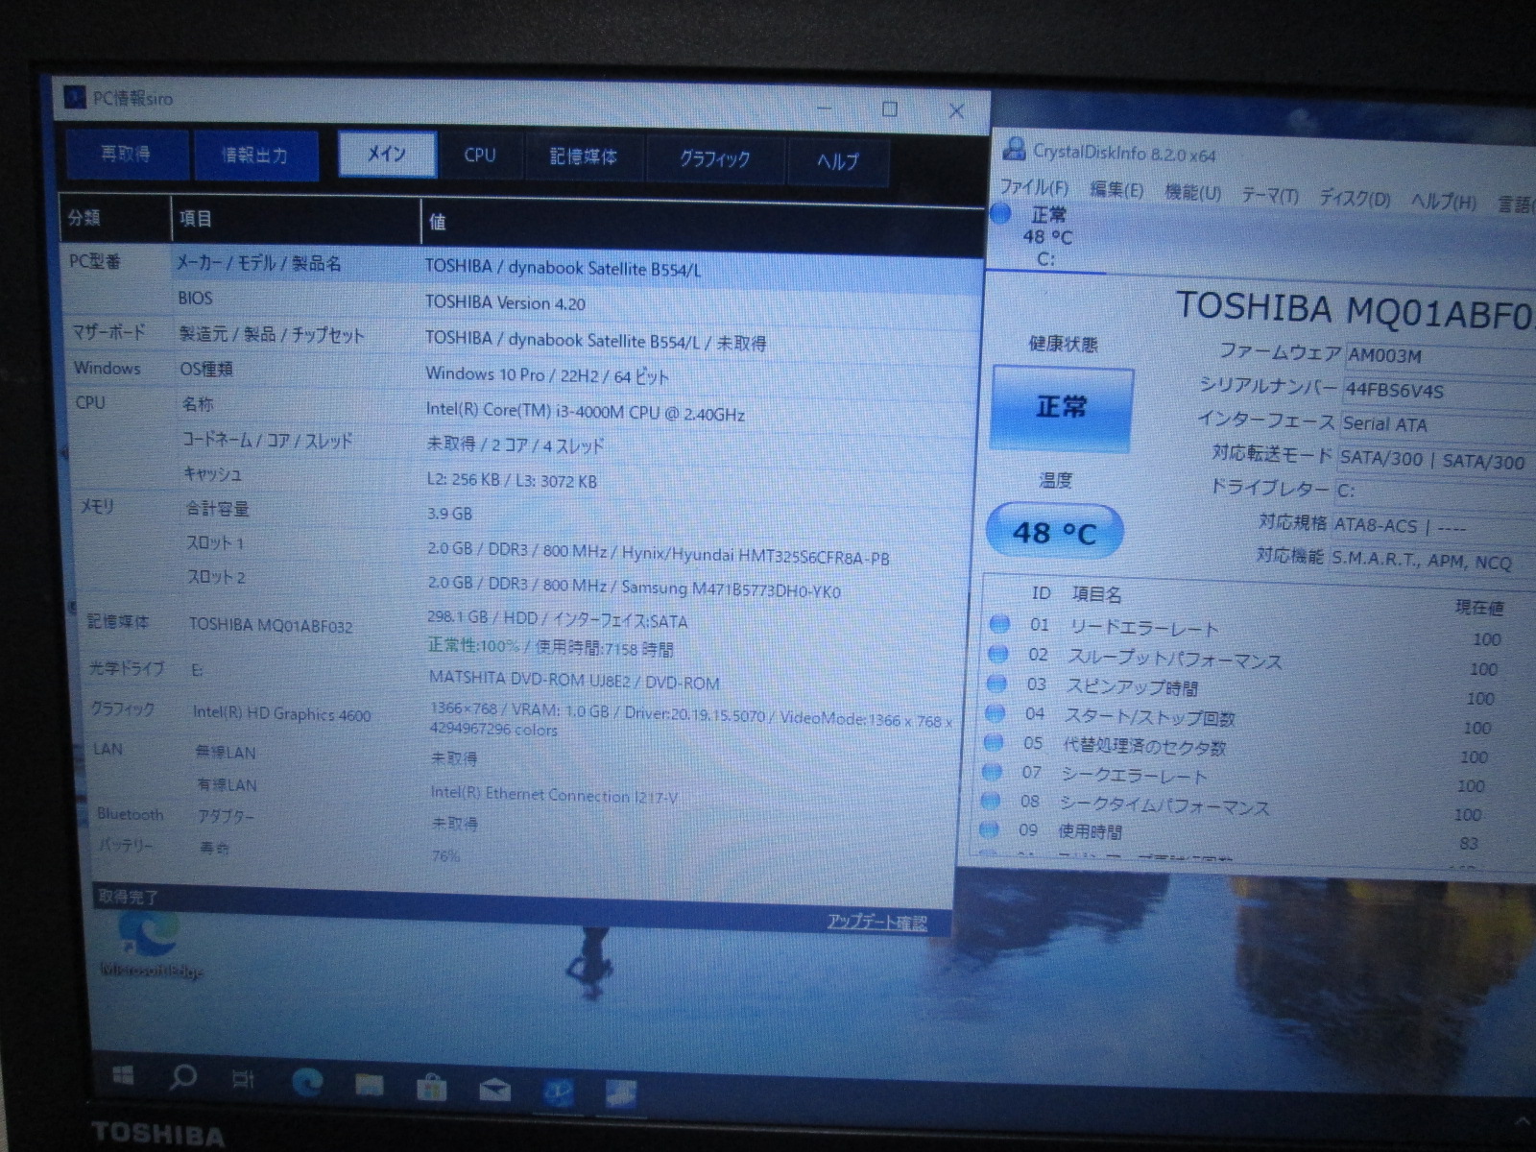
Task: Maximize the PC情報siro window
Action: click(890, 109)
